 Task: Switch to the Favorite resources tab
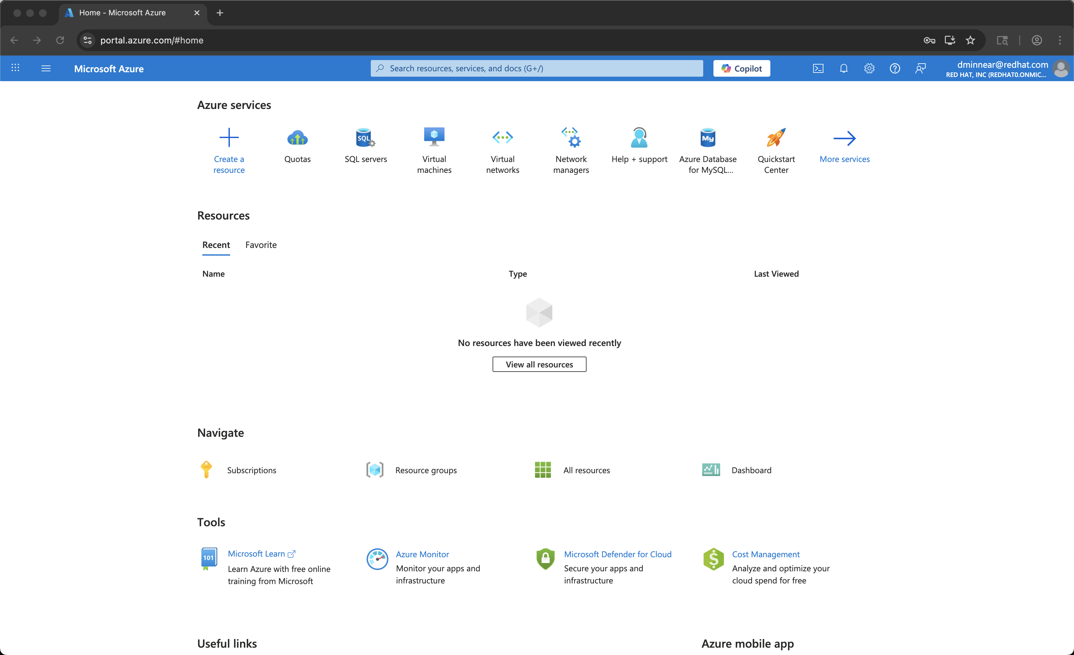261,245
